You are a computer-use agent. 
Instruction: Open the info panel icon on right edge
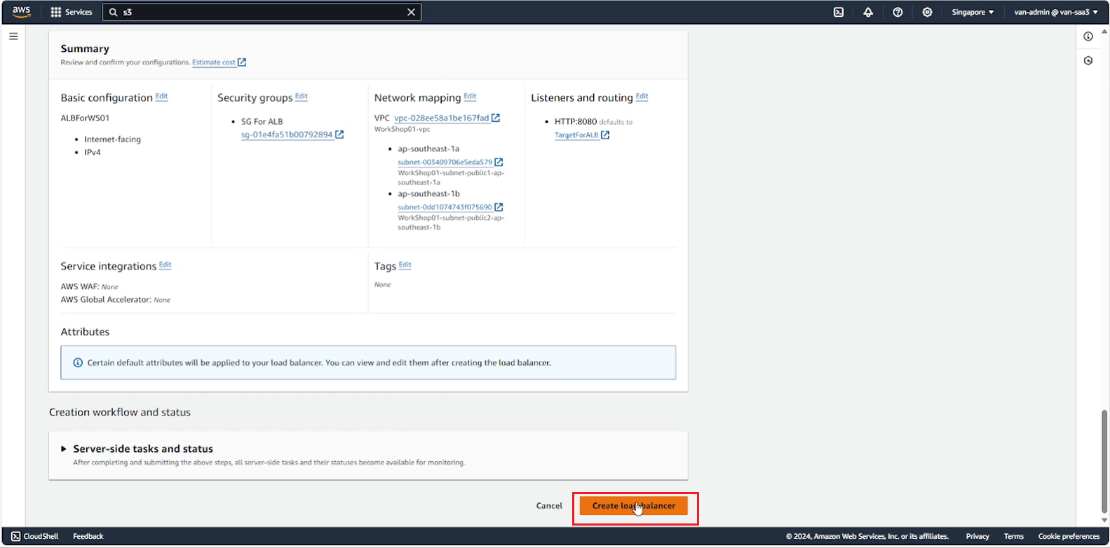pos(1088,36)
